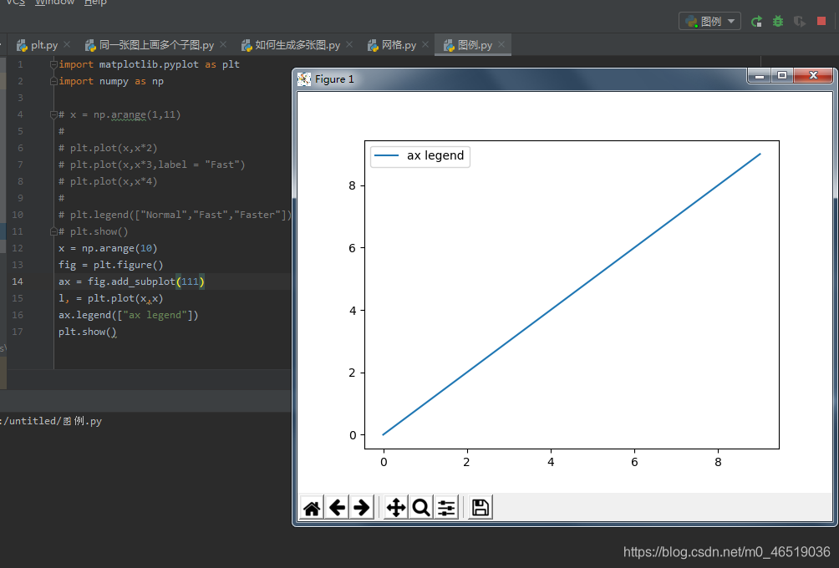Viewport: 839px width, 568px height.
Task: Go forward to next view arrow
Action: (362, 508)
